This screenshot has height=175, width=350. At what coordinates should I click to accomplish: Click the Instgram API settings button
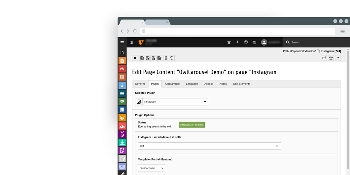(x=192, y=125)
